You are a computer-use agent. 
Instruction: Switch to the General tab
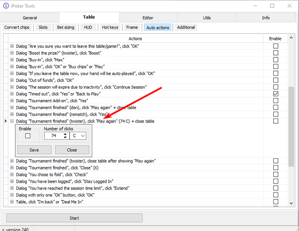tap(30, 18)
